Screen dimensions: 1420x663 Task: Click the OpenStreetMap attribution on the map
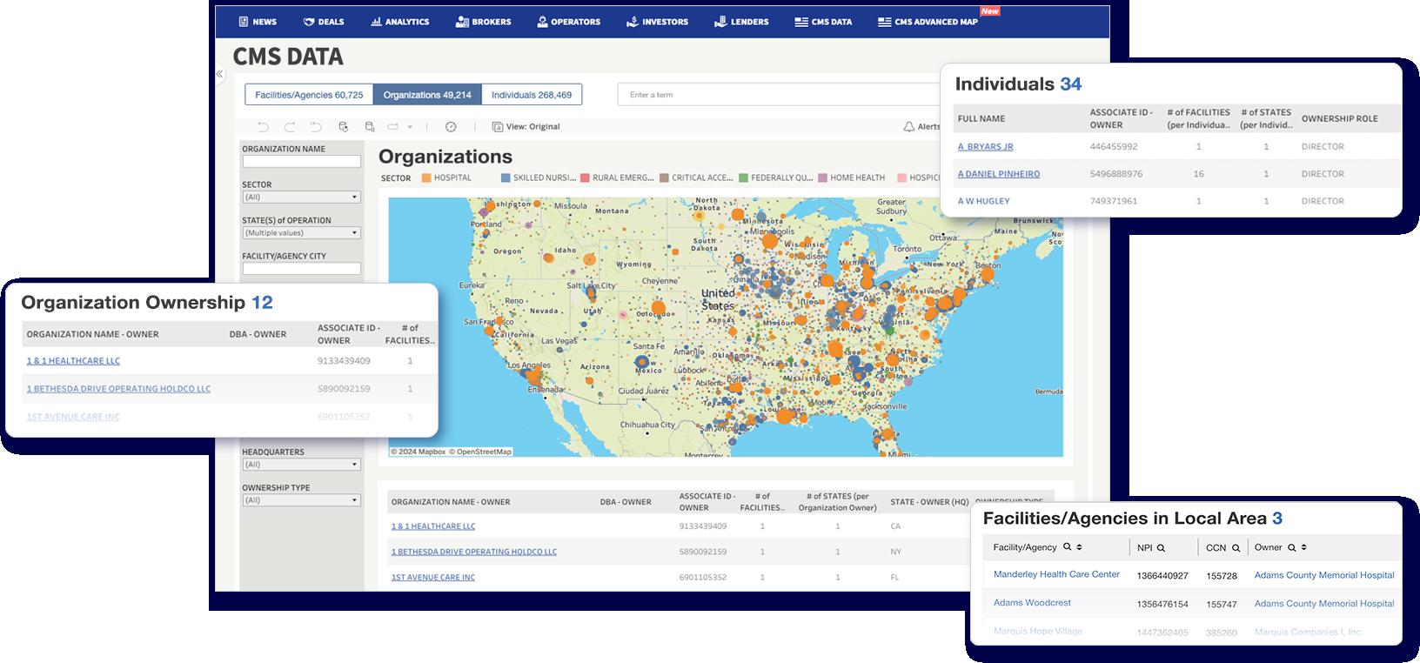480,452
